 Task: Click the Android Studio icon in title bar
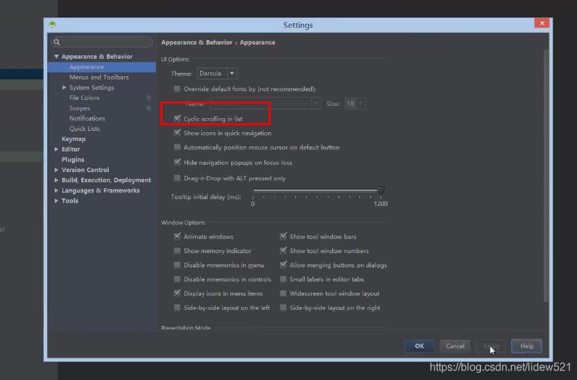53,24
